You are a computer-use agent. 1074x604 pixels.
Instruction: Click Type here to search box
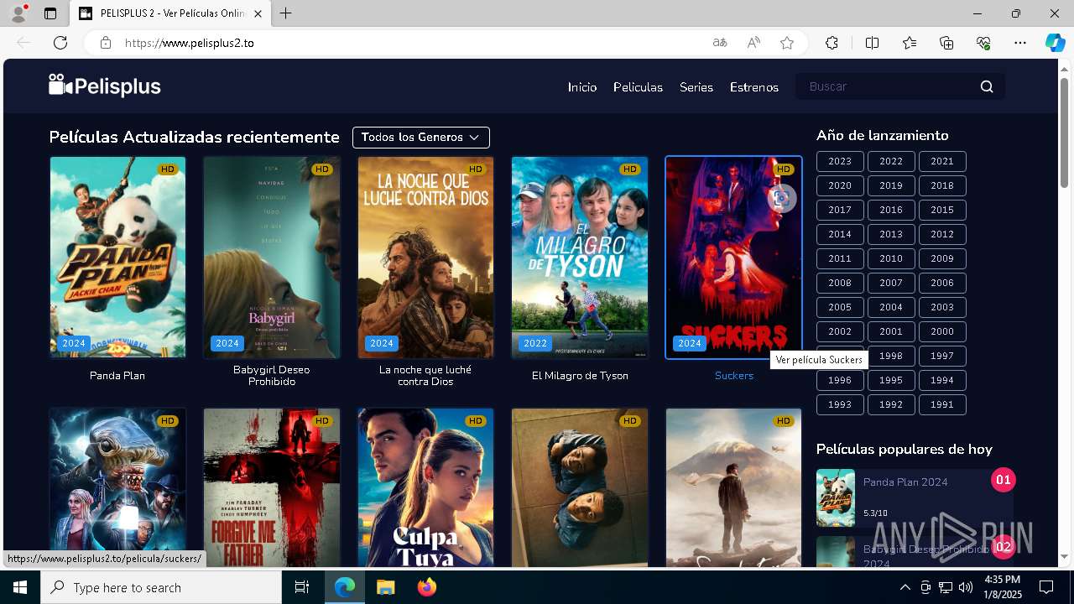tap(161, 587)
